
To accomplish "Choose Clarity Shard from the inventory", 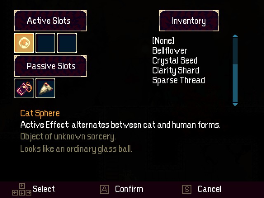I will pos(176,70).
